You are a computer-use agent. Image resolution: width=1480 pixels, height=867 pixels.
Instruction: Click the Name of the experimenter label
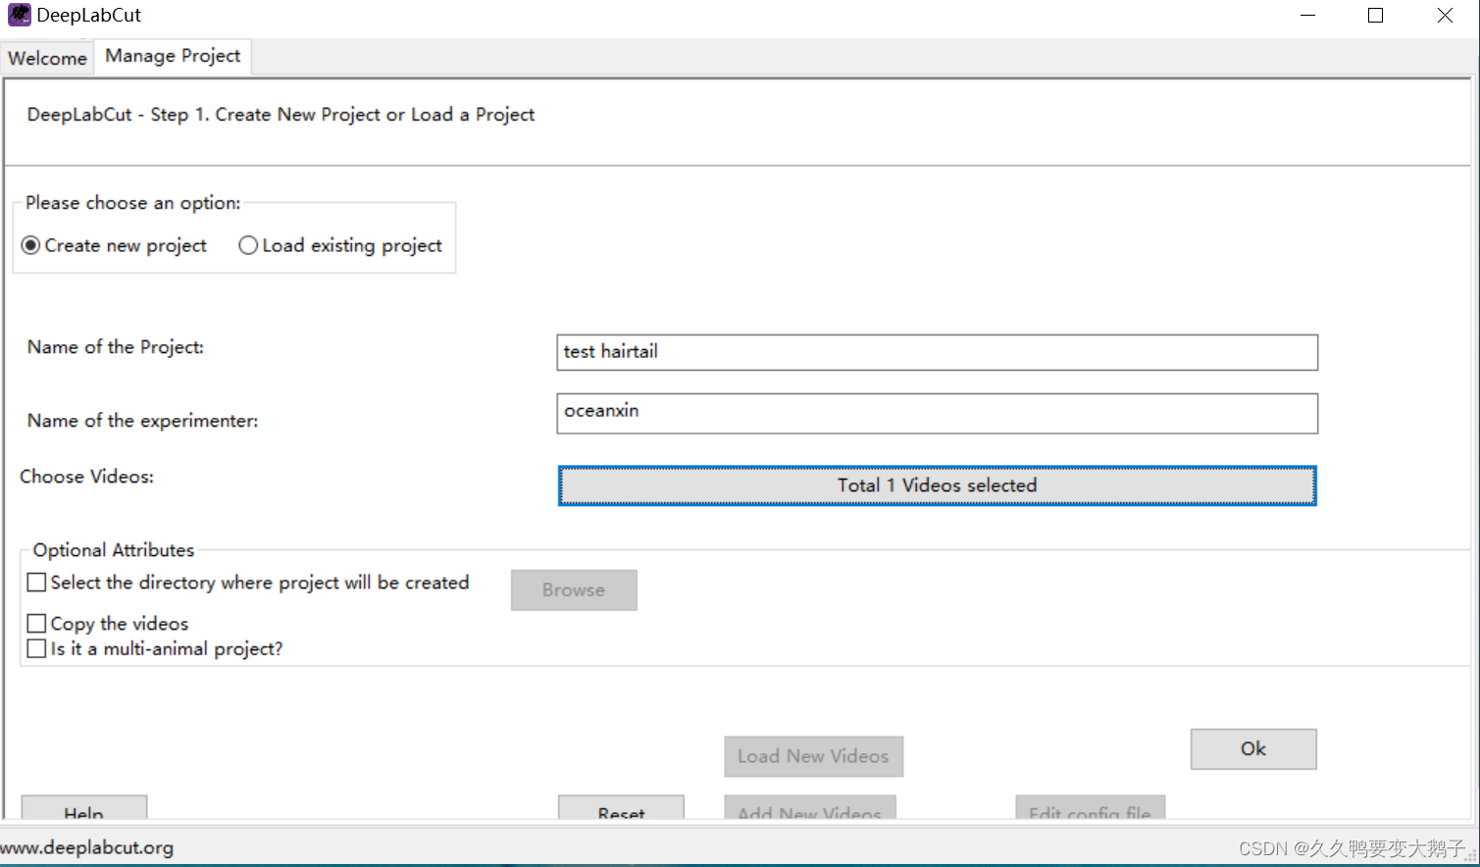(x=143, y=421)
